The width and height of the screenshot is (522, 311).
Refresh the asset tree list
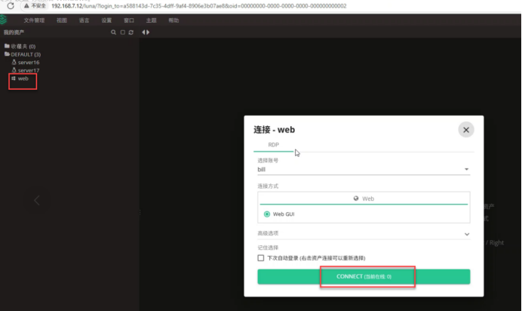coord(130,32)
